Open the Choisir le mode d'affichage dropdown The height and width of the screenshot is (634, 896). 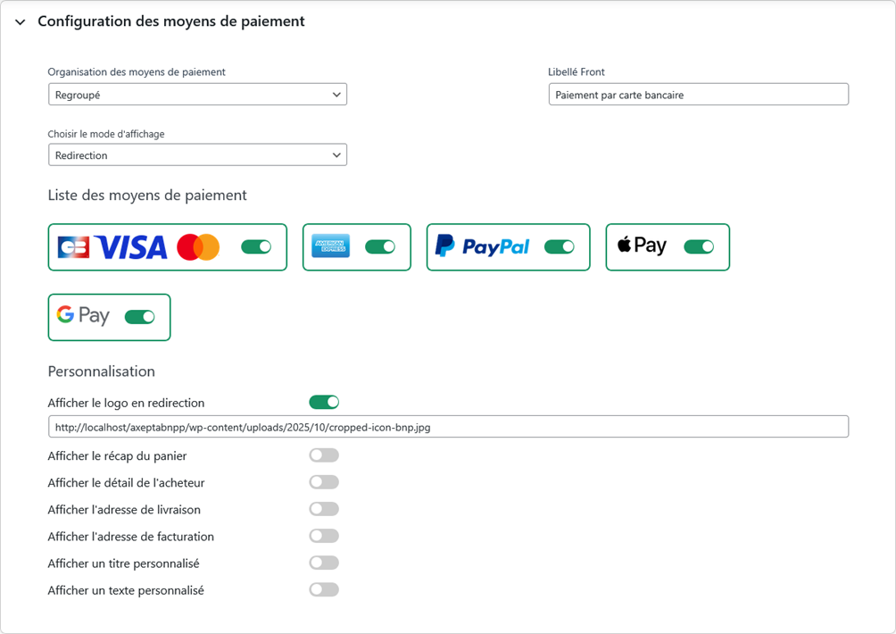[197, 155]
